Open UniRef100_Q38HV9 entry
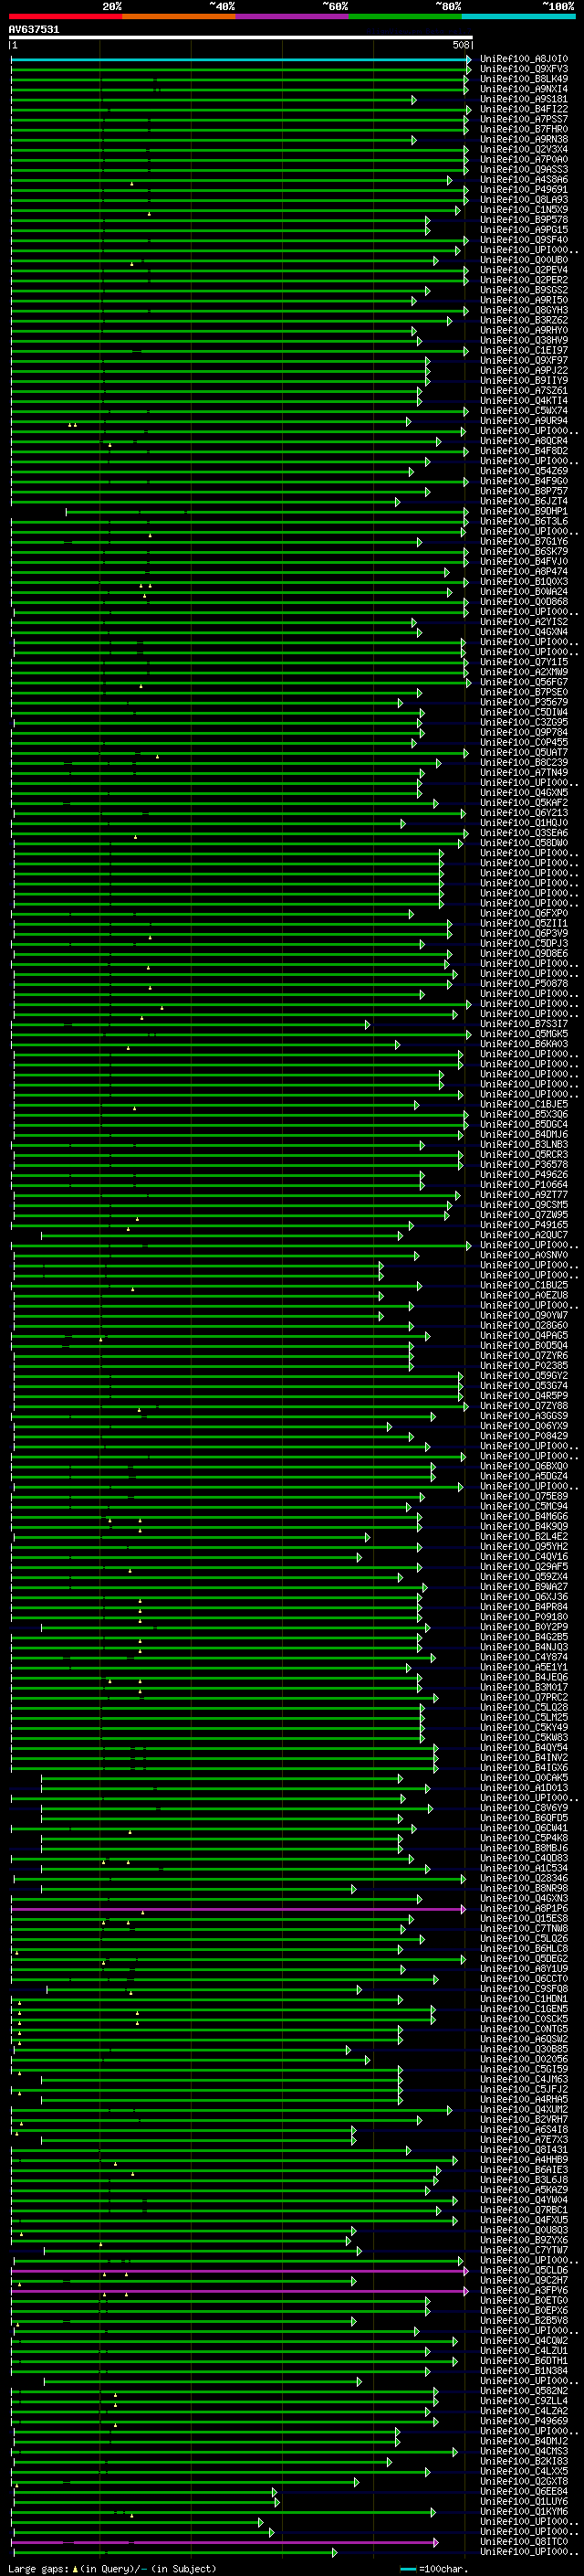Screen dimensions: 584x2576 [524, 340]
